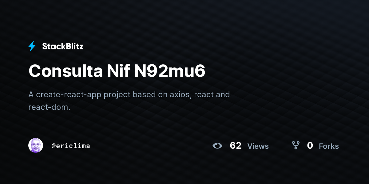Click the 0 forks count
Image resolution: width=369 pixels, height=184 pixels.
click(310, 146)
